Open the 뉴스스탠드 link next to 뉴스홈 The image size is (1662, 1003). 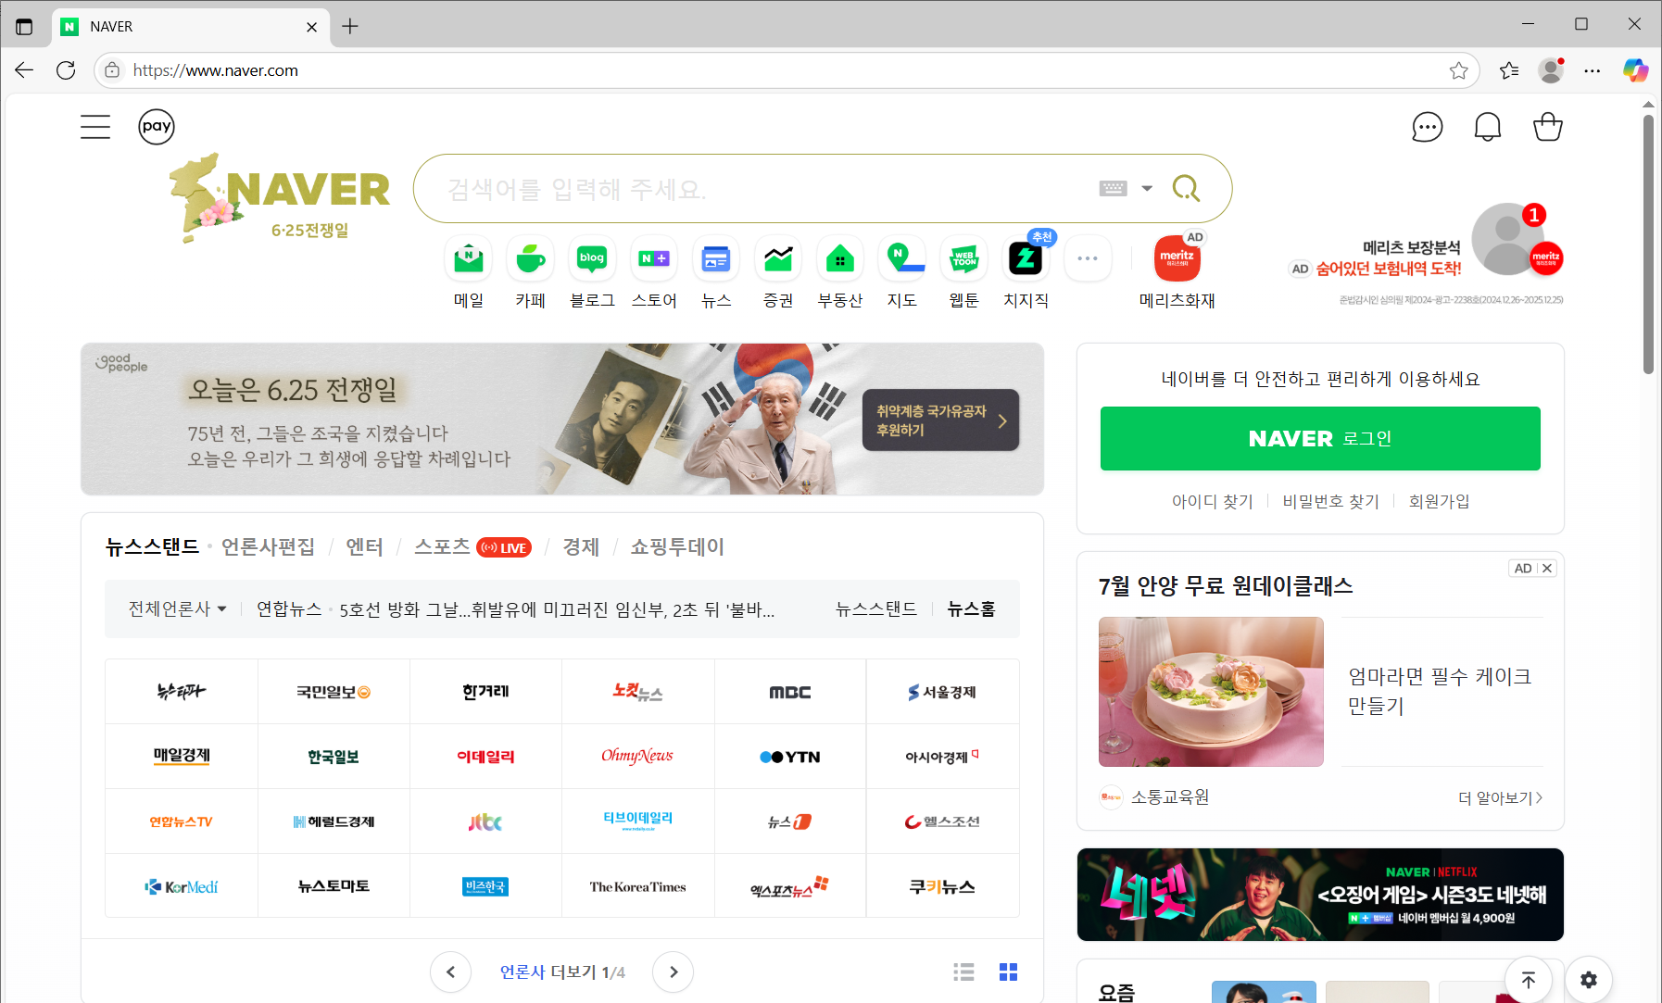[875, 609]
